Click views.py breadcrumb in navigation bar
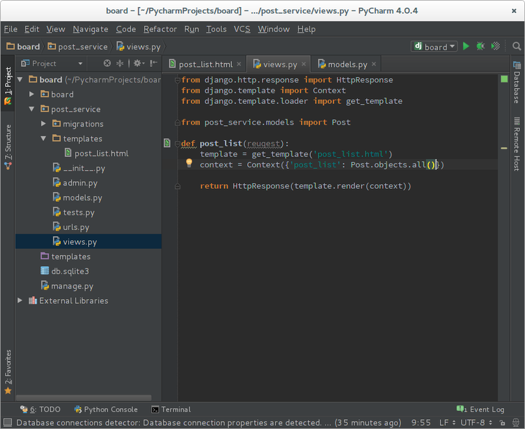525x429 pixels. (x=139, y=47)
